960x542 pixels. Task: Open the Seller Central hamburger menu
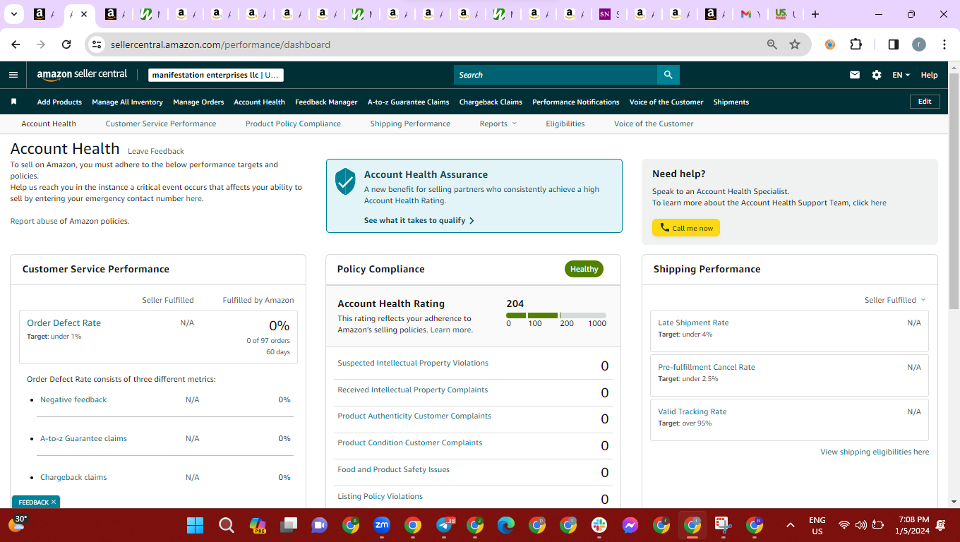(x=13, y=75)
